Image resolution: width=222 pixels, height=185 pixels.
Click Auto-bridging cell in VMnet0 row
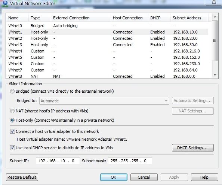[65, 26]
